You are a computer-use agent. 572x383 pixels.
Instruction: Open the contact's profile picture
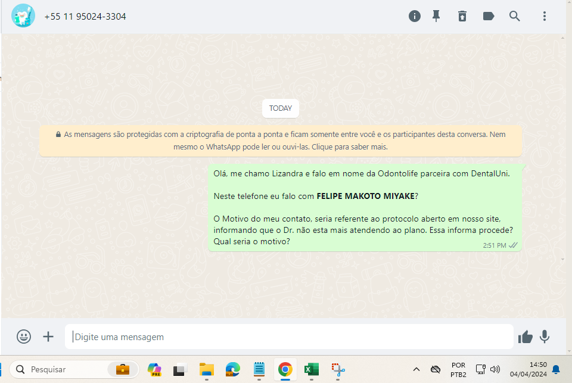point(23,16)
